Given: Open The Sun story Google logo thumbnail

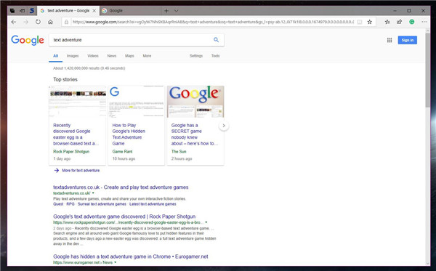Looking at the screenshot, I should click(195, 102).
